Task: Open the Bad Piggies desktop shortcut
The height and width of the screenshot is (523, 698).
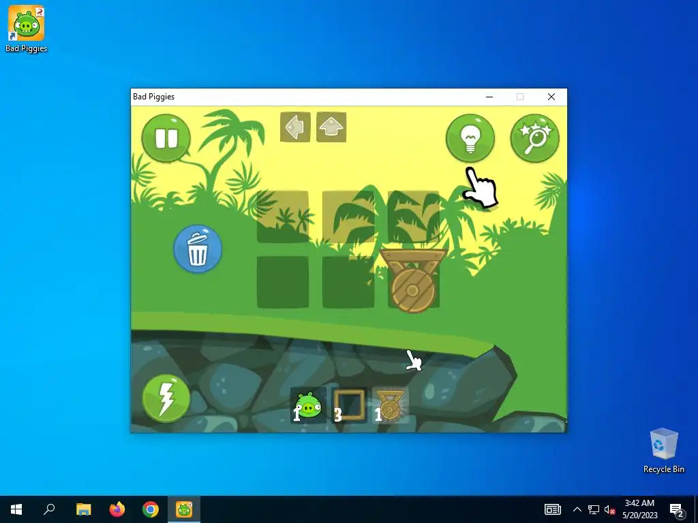Action: click(x=27, y=29)
